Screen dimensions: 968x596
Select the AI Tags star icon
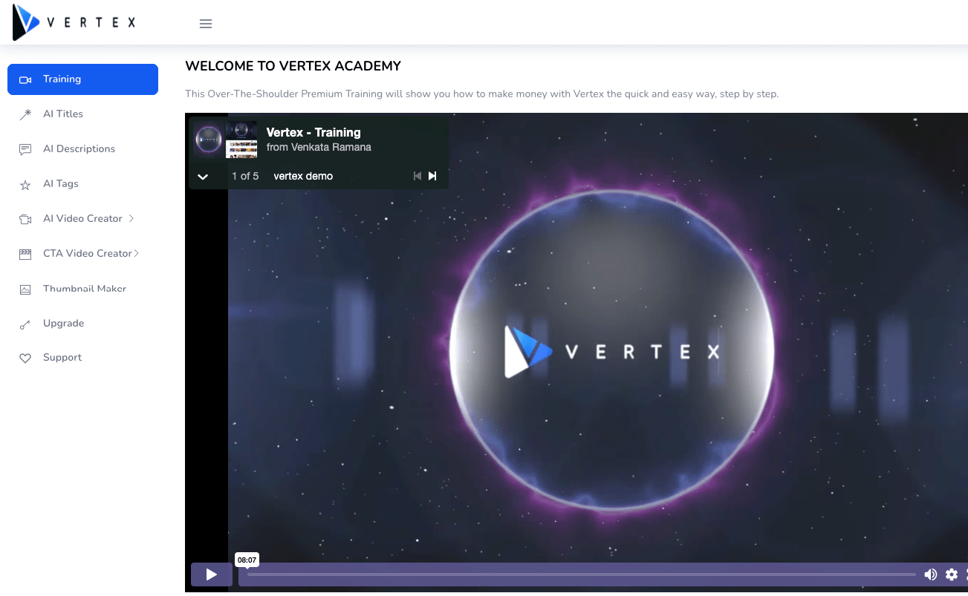pos(26,183)
